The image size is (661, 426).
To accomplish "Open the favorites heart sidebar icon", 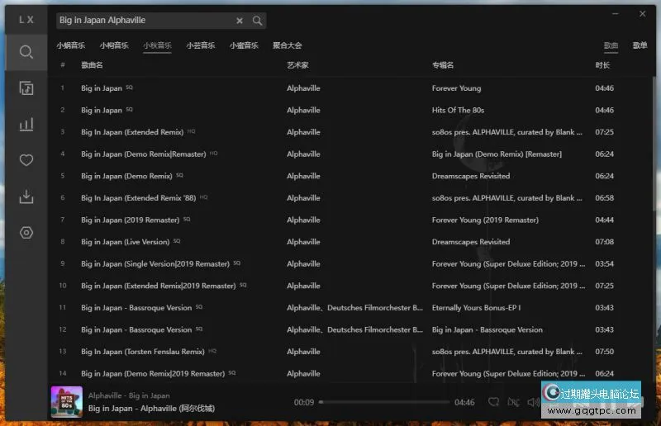I will point(26,160).
